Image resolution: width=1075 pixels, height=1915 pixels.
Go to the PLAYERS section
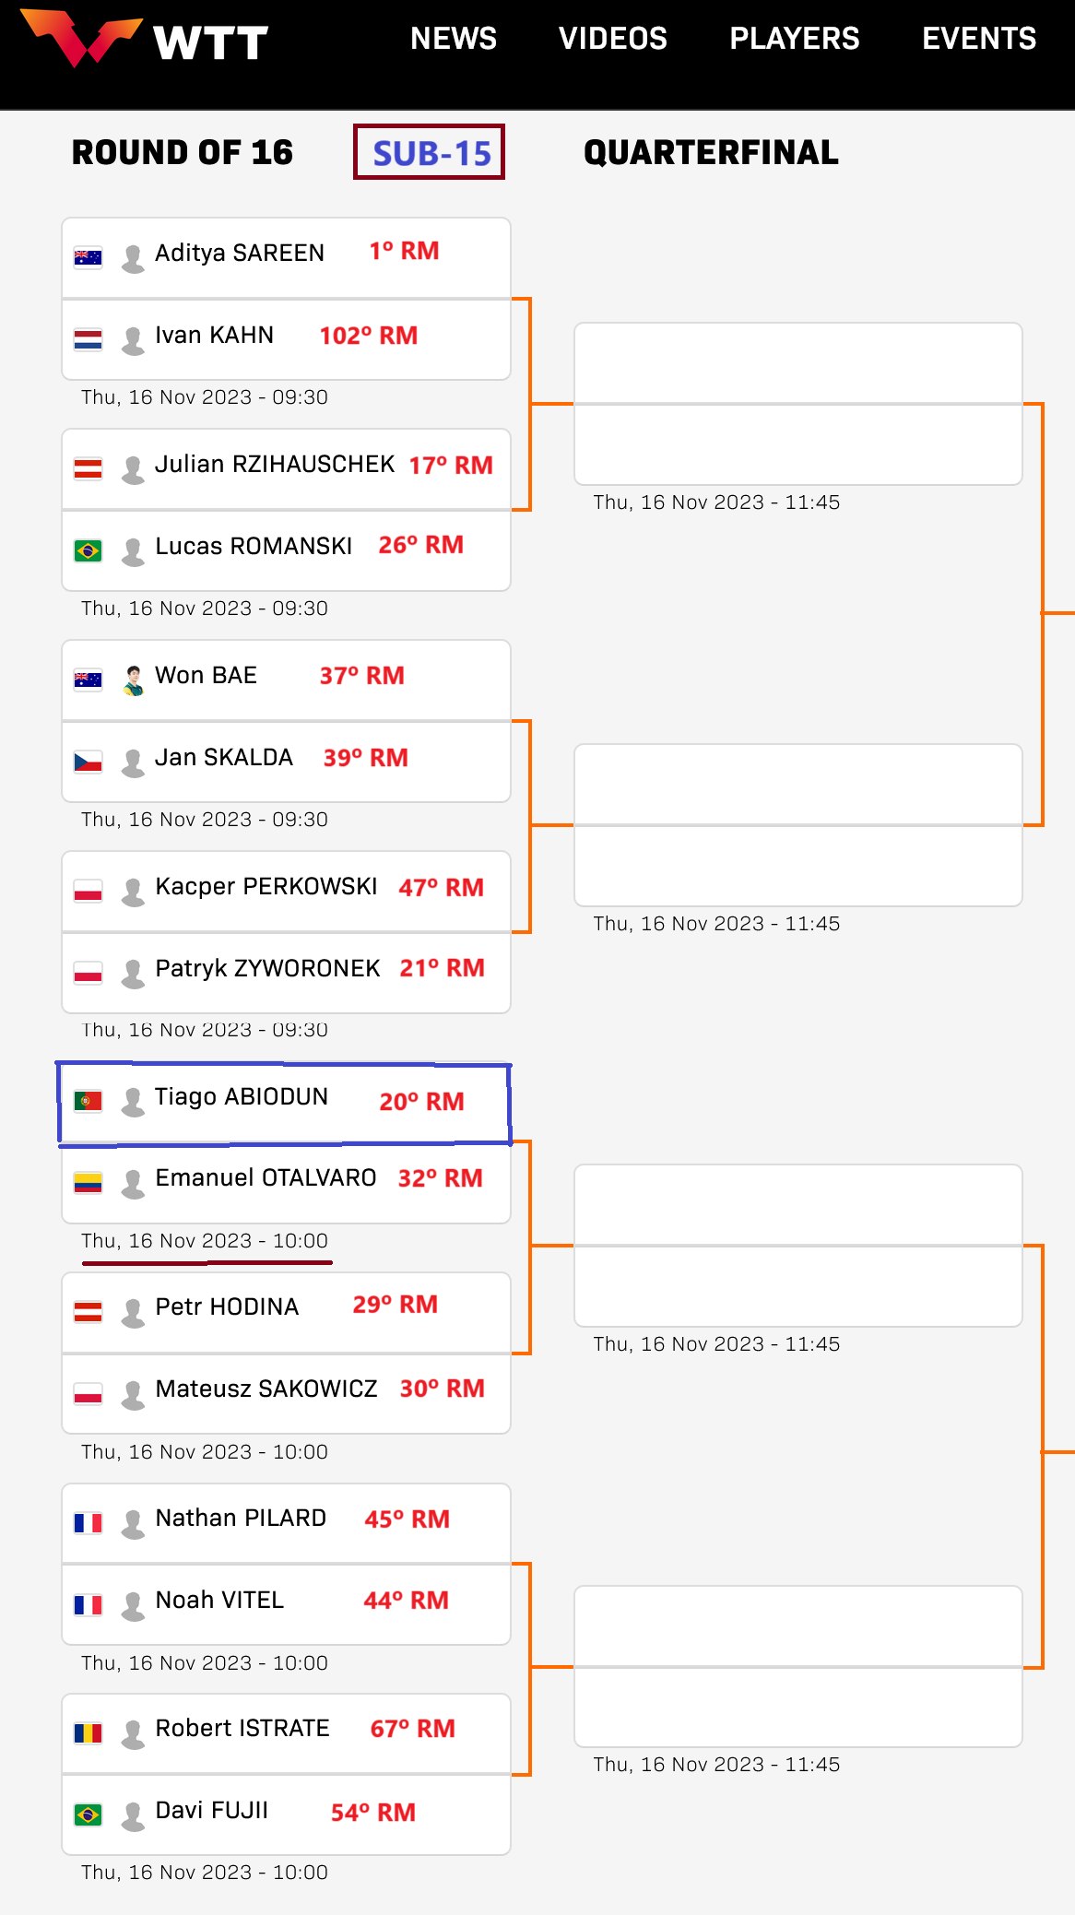(795, 39)
